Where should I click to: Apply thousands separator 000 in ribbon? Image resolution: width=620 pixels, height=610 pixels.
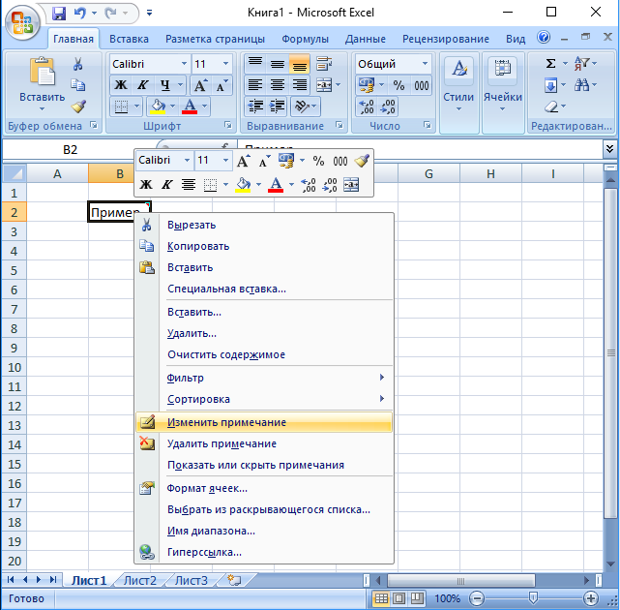pos(421,85)
